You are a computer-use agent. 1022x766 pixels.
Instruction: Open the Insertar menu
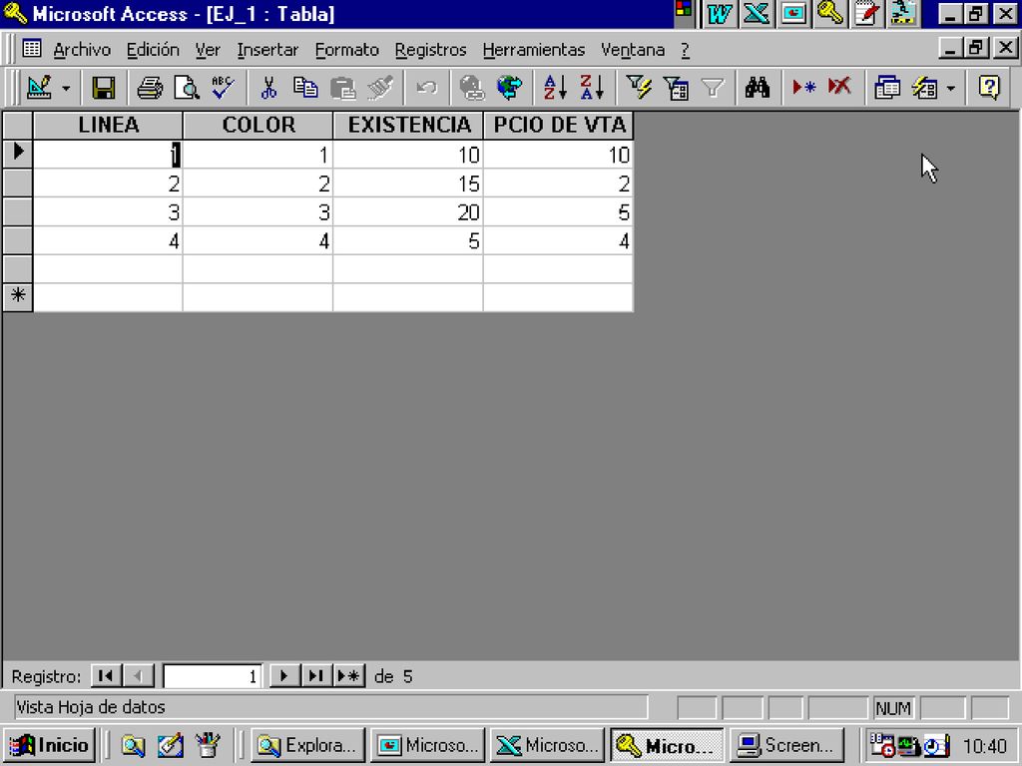(x=267, y=50)
